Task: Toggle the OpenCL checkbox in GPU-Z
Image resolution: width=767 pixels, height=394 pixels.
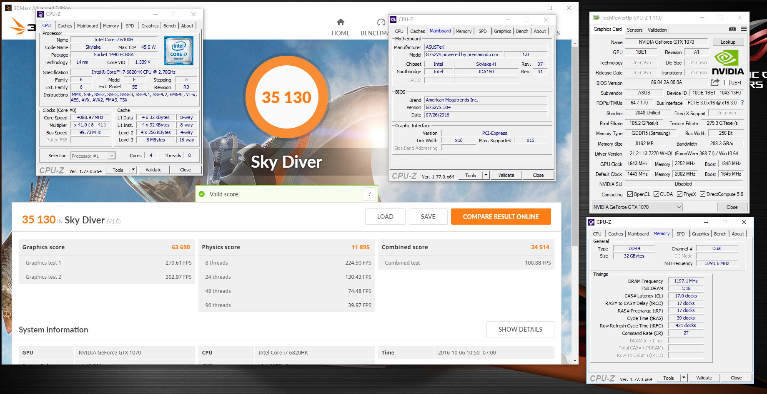Action: coord(630,194)
